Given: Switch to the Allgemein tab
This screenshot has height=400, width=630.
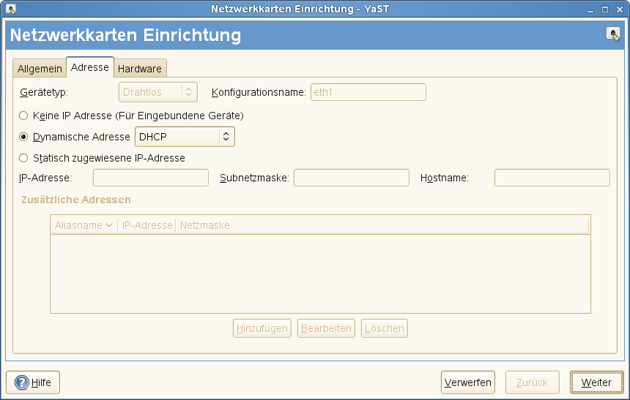Looking at the screenshot, I should tap(40, 69).
